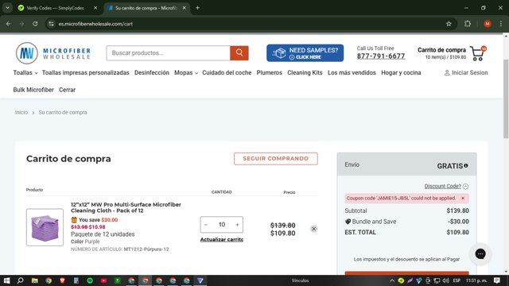This screenshot has height=286, width=509.
Task: Call the 877-791-6677 phone link
Action: [381, 56]
